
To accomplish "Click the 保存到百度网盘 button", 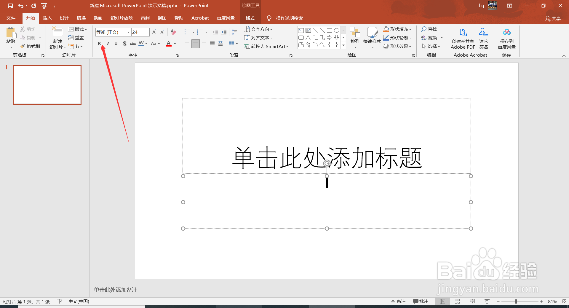I will tap(506, 38).
